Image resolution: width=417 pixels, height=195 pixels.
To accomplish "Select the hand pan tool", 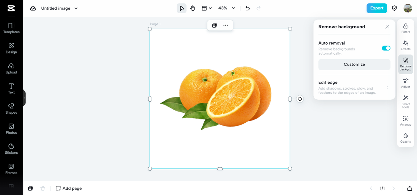I will tap(193, 8).
